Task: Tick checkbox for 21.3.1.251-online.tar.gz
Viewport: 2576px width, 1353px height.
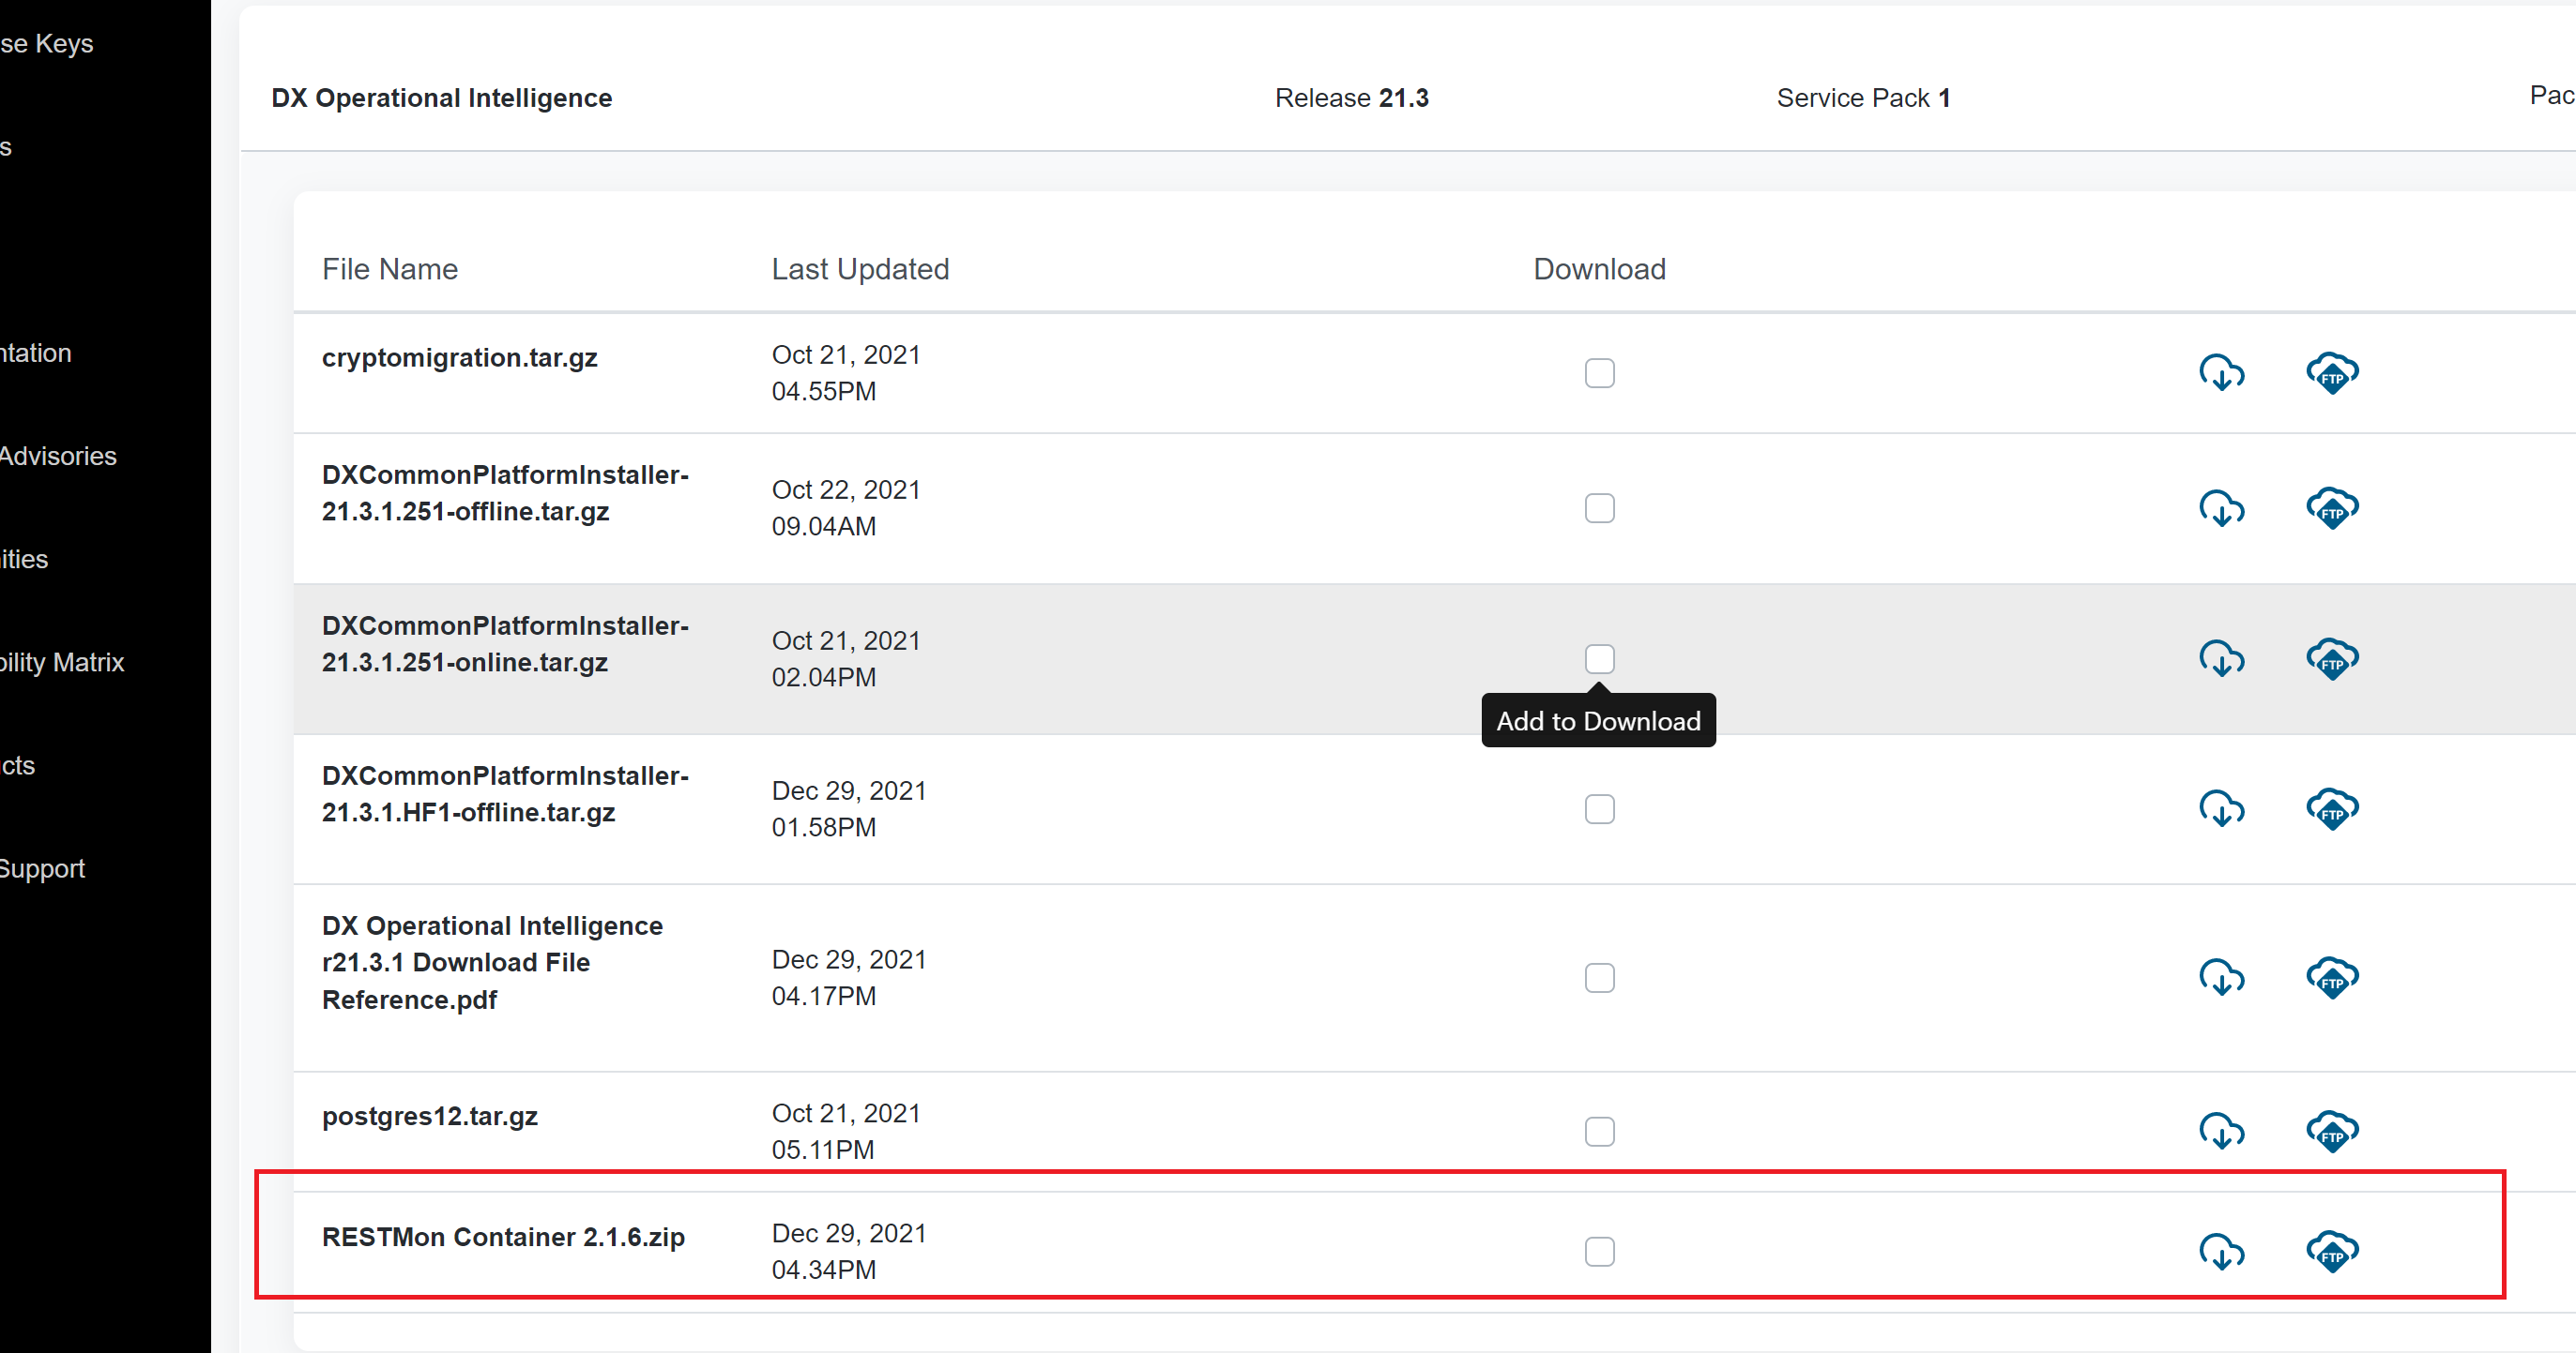Action: coord(1599,658)
